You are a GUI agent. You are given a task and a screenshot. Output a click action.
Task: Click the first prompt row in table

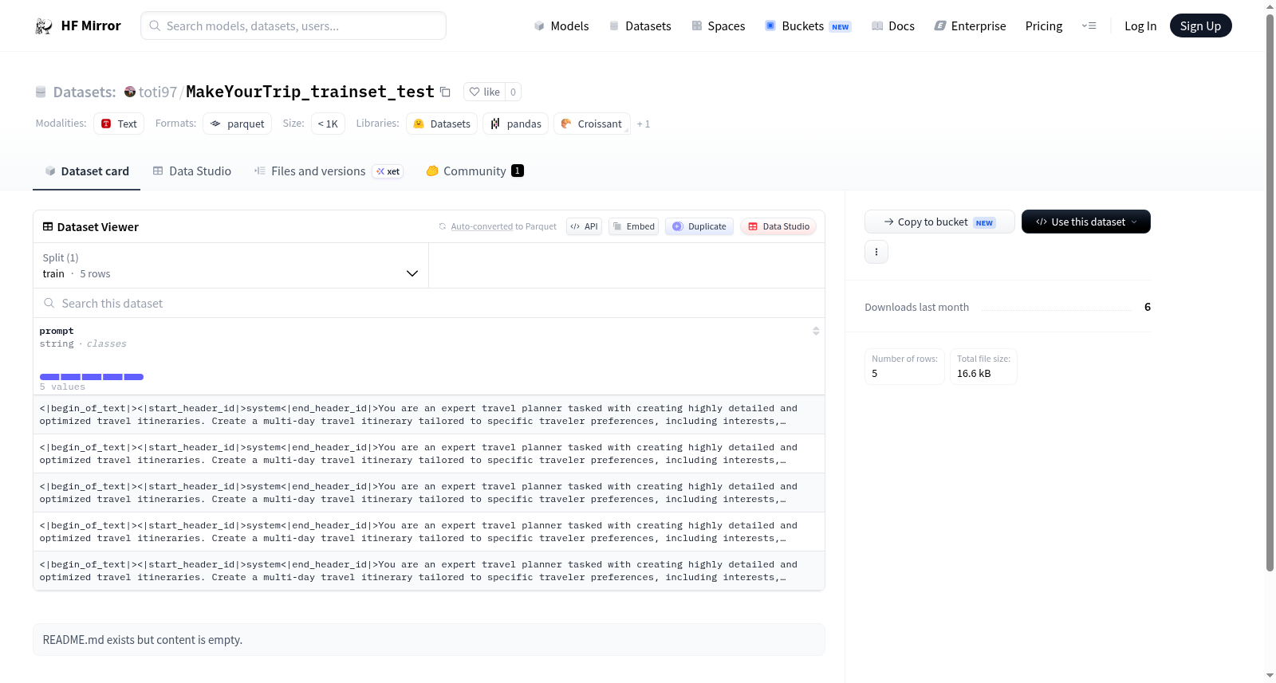[x=429, y=414]
